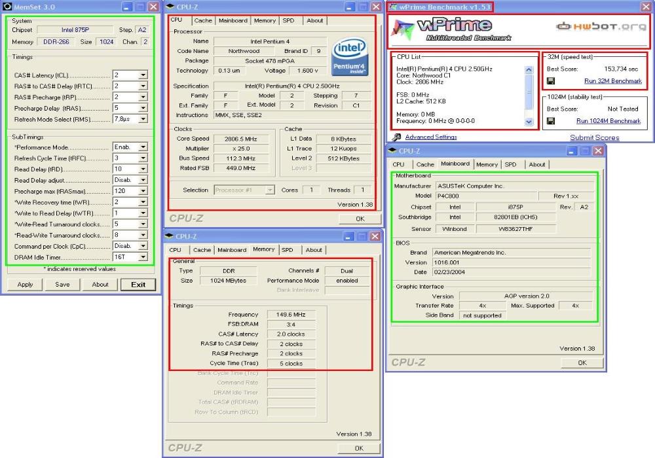Click the Sensor chip field W83627THF
Viewport: 655px width, 458px height.
point(515,229)
